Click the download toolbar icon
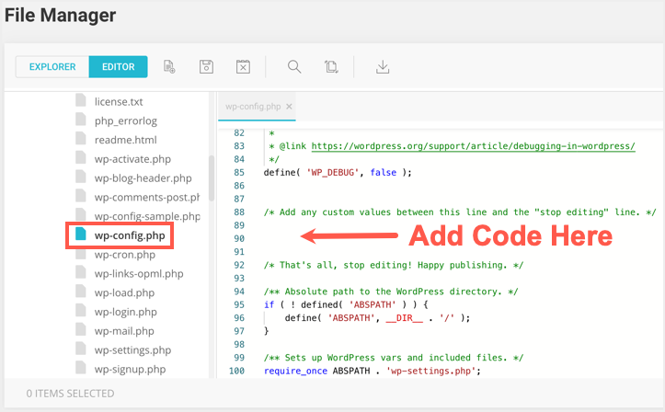The image size is (665, 412). point(383,66)
